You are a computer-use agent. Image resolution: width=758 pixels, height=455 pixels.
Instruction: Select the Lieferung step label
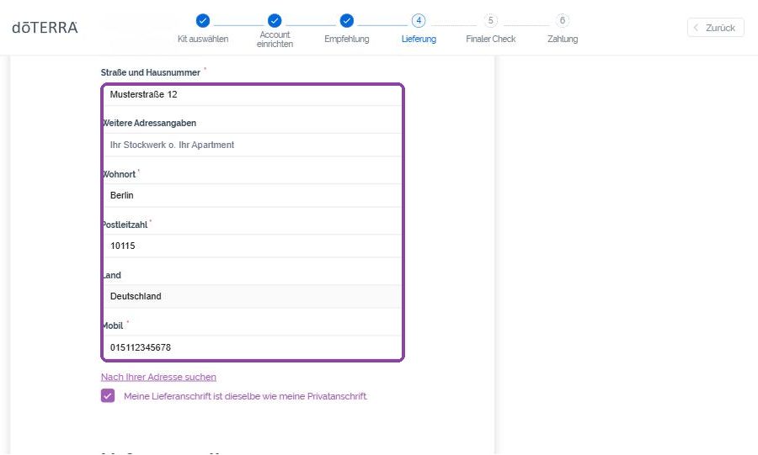click(x=419, y=39)
